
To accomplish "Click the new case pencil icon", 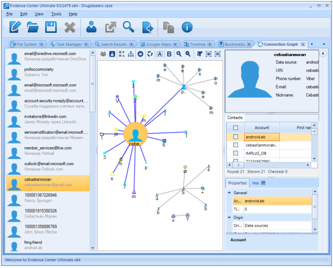I will [x=15, y=27].
